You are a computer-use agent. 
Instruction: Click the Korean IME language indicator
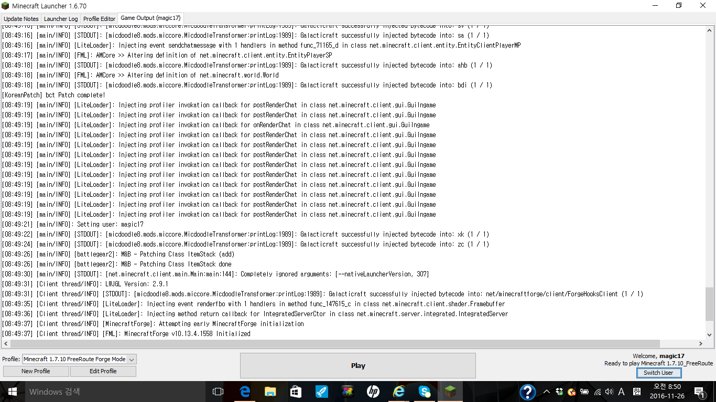tap(637, 392)
